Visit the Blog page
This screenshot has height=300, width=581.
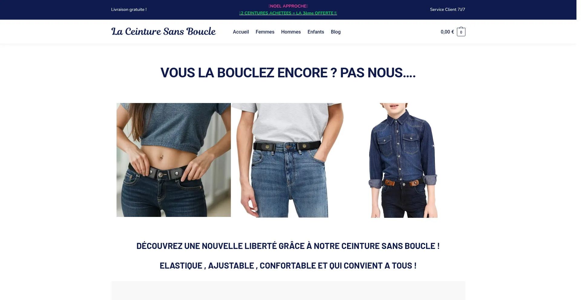pyautogui.click(x=336, y=32)
